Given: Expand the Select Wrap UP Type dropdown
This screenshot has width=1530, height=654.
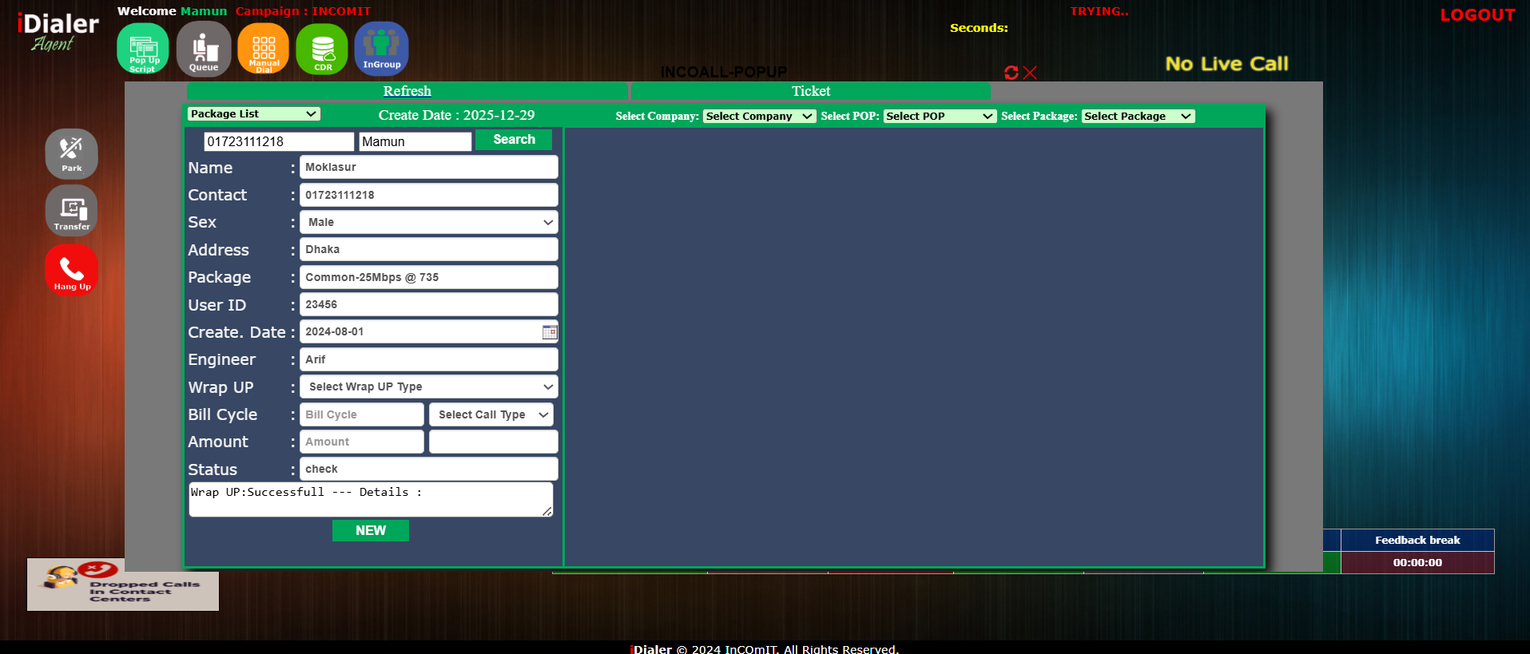Looking at the screenshot, I should coord(429,387).
